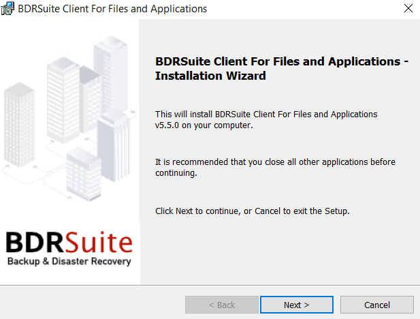The image size is (420, 319).
Task: Close the installer with the X
Action: [x=408, y=8]
